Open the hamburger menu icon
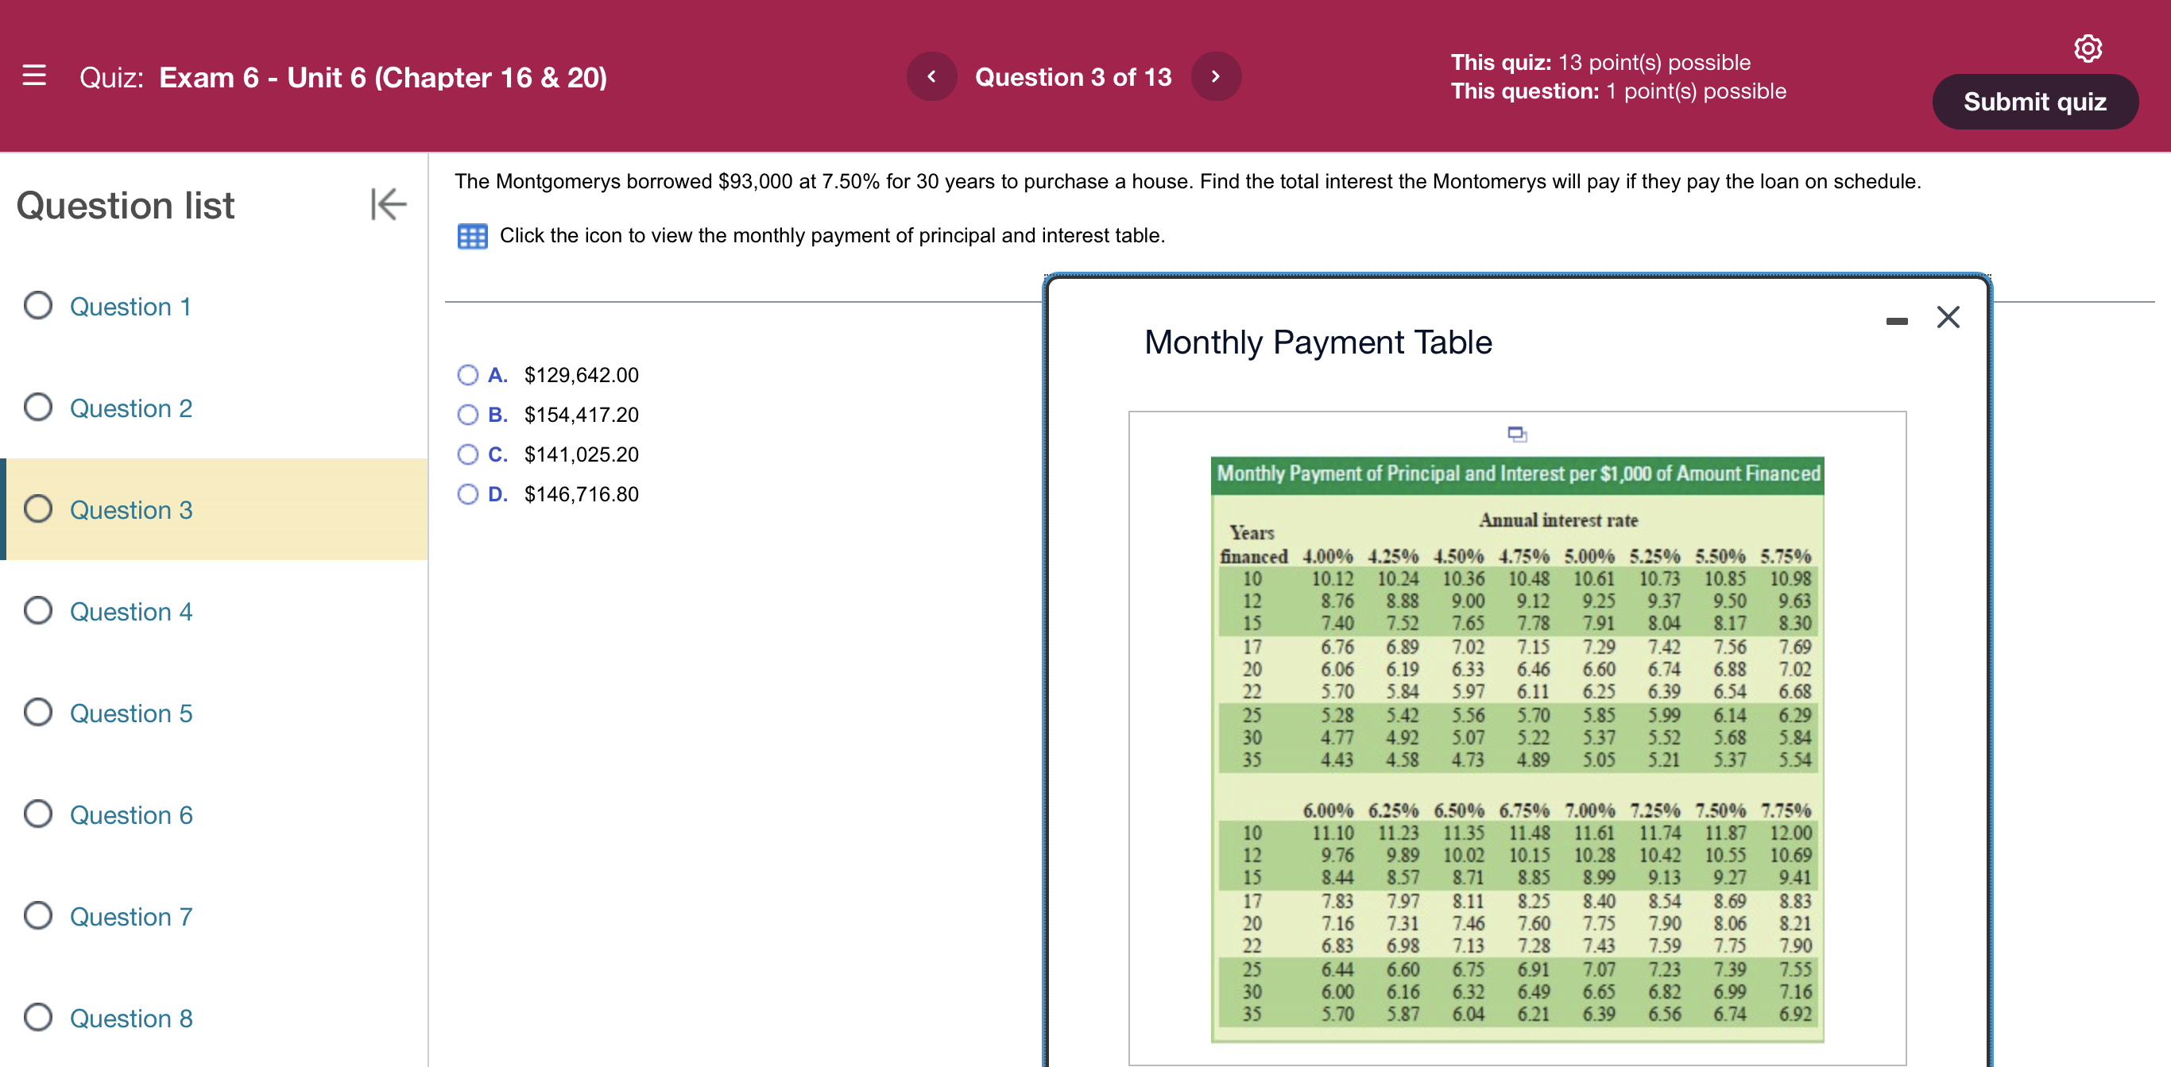2171x1067 pixels. click(33, 75)
